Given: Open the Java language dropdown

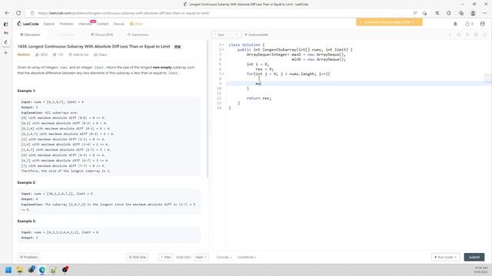Looking at the screenshot, I should [x=226, y=34].
